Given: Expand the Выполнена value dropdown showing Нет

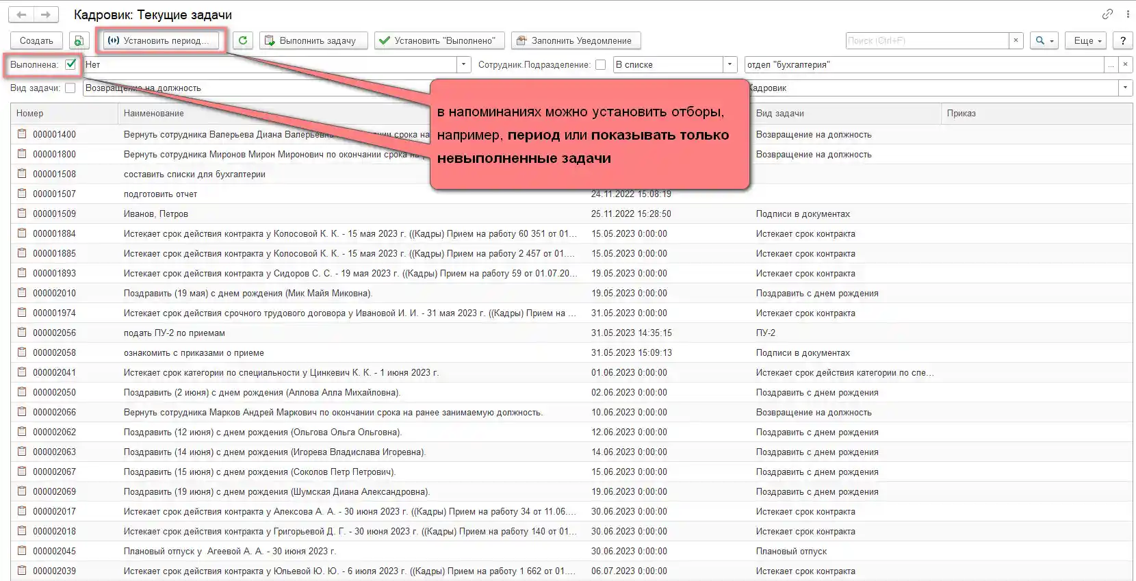Looking at the screenshot, I should (x=464, y=64).
